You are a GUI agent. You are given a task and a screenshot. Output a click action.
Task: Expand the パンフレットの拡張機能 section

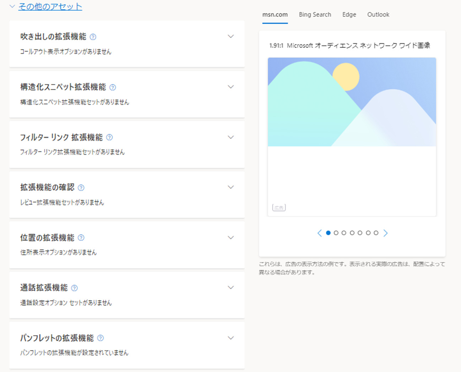[230, 338]
